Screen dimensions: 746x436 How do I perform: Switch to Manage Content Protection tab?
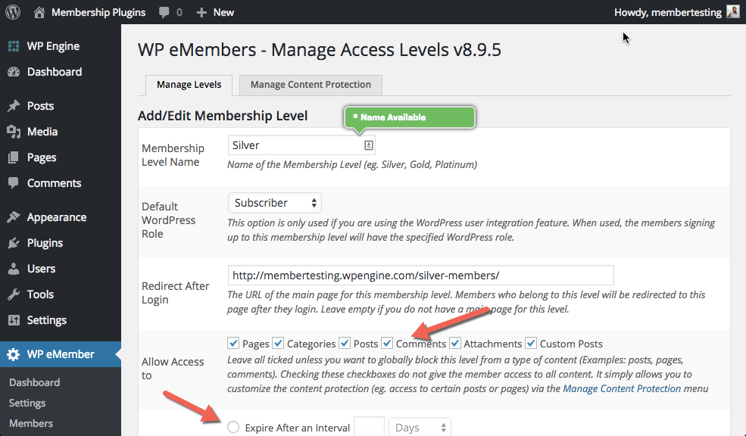pyautogui.click(x=311, y=85)
